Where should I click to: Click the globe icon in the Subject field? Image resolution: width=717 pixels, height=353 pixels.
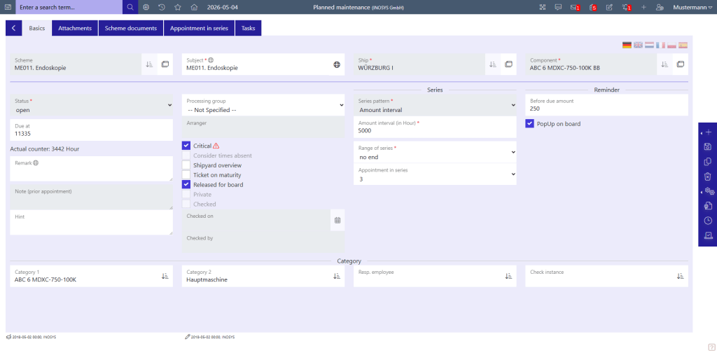(337, 64)
